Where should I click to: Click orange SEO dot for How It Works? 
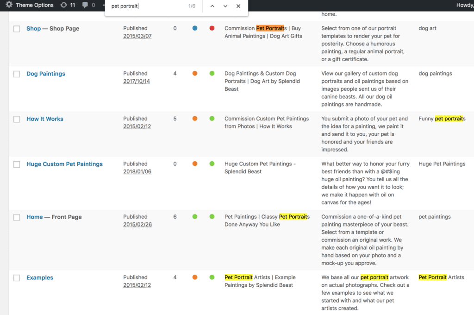[195, 118]
